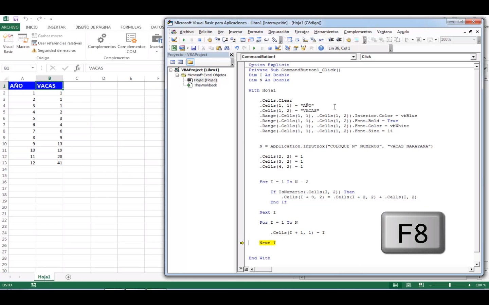Open the Depuración menu
The height and width of the screenshot is (305, 489).
[x=278, y=32]
